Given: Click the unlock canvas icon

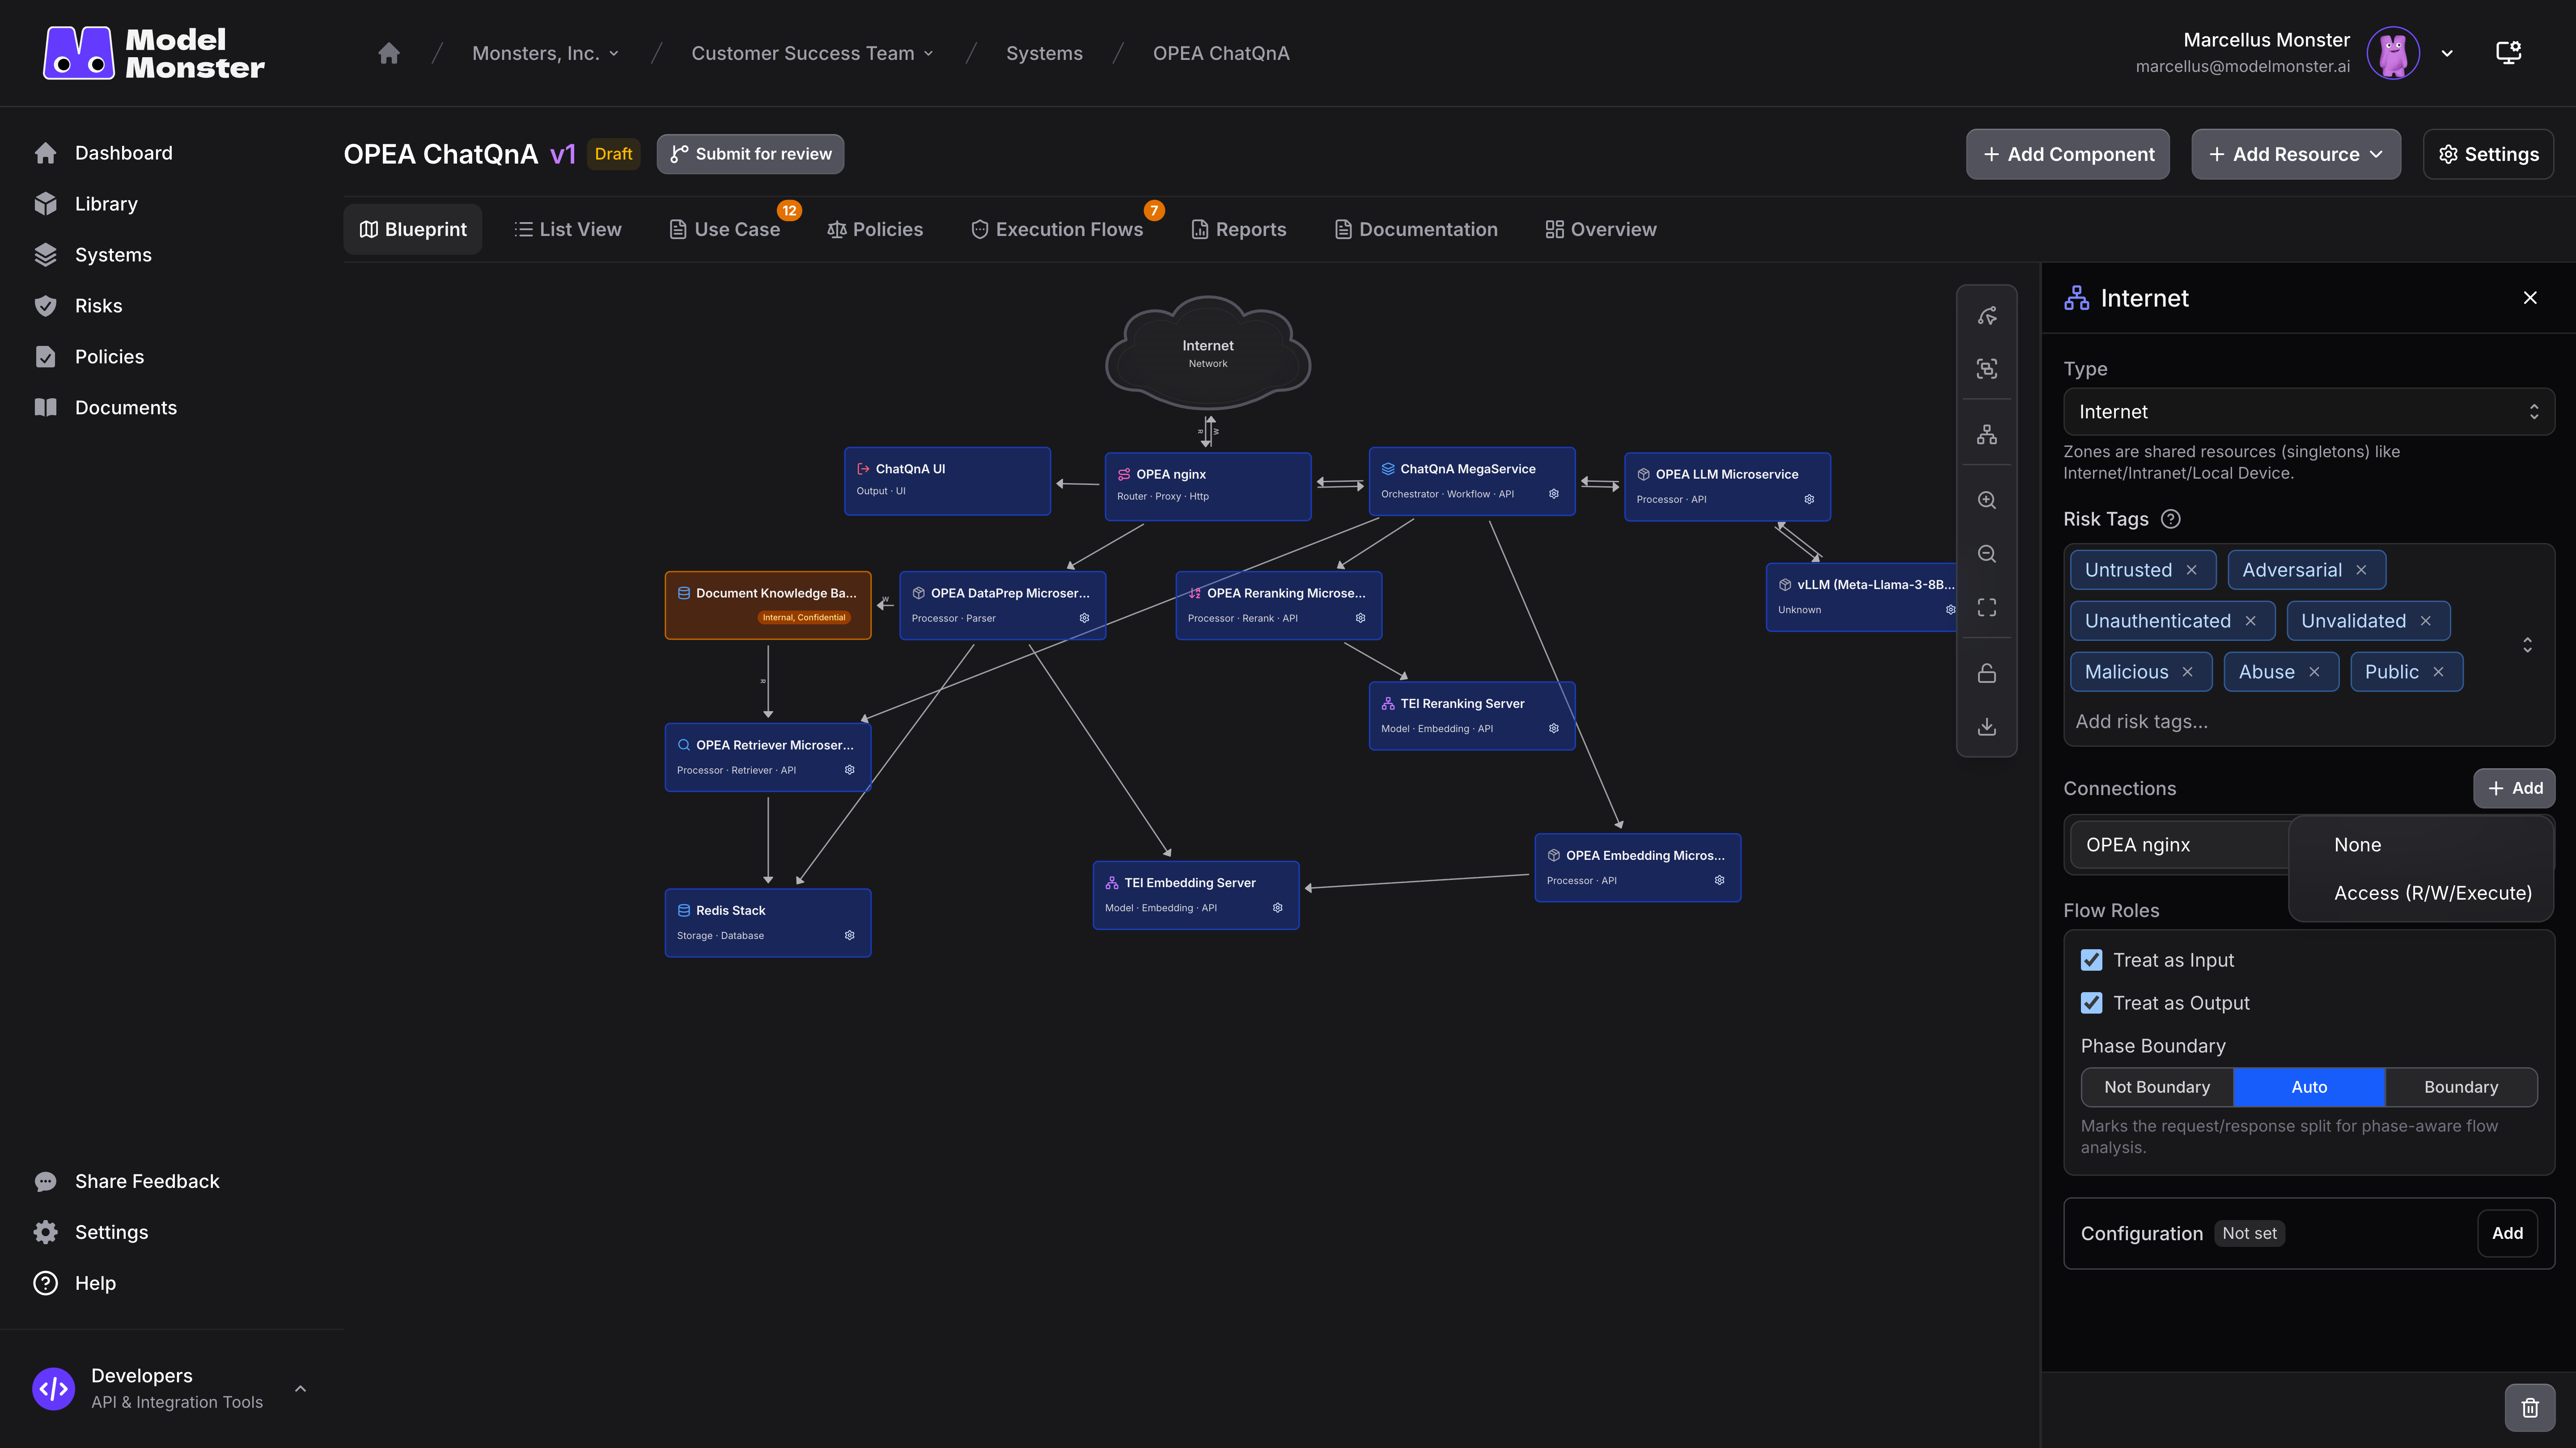Looking at the screenshot, I should point(1987,673).
